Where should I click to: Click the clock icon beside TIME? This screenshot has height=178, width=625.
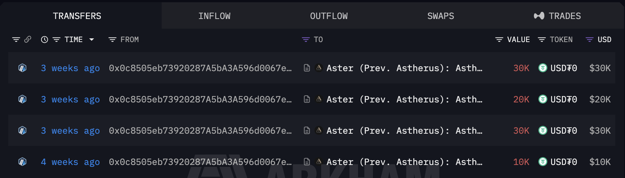(x=44, y=39)
